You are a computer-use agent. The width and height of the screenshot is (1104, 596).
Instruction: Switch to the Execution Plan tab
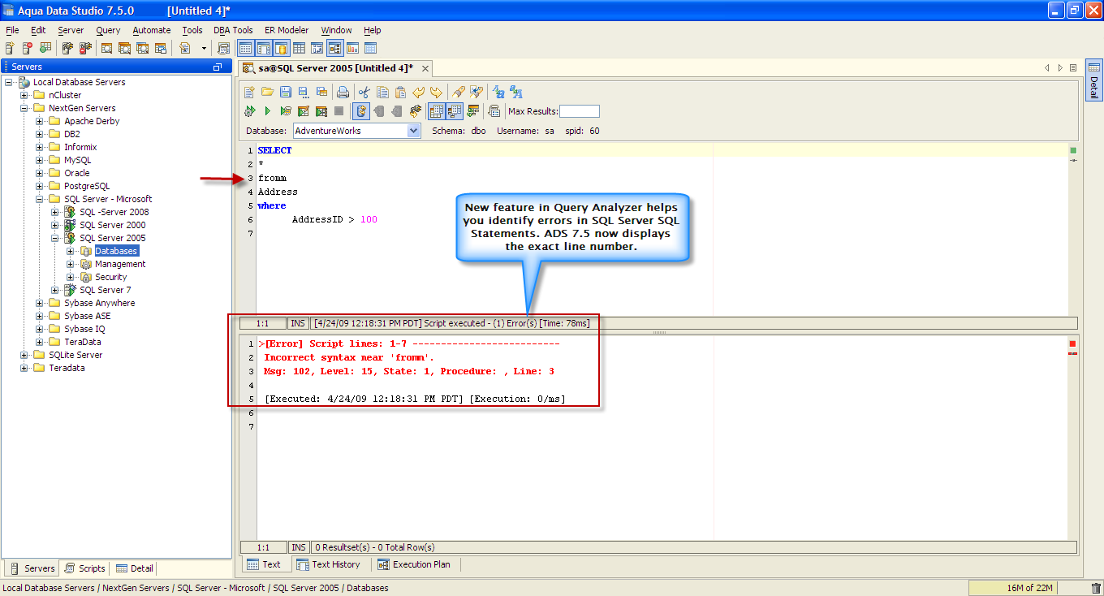(415, 564)
